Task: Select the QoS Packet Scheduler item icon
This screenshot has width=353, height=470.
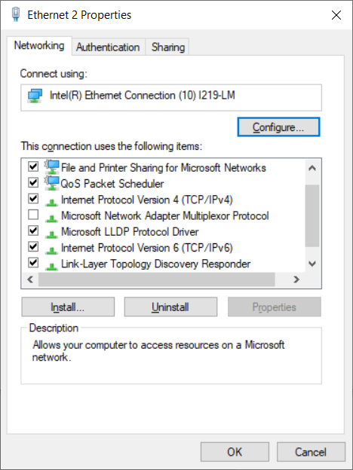Action: click(x=51, y=183)
